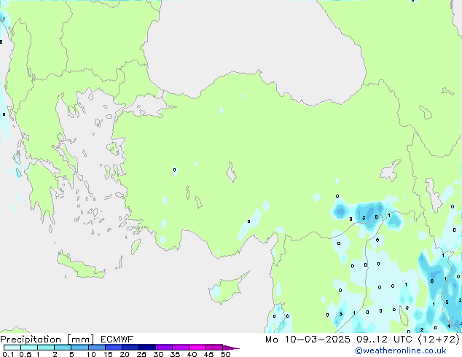Click the '0.1' legend scale label
The width and height of the screenshot is (462, 357).
(8, 354)
